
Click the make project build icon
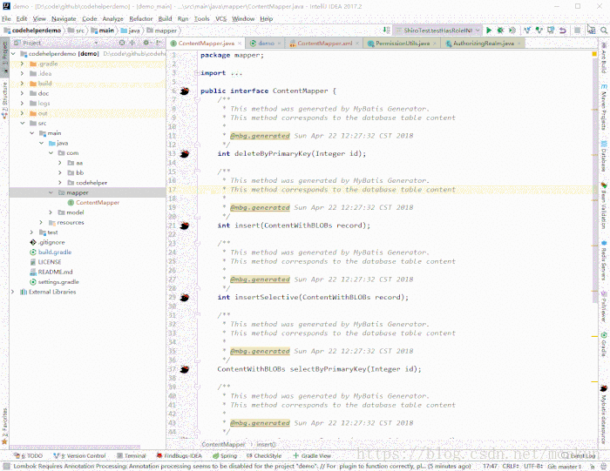pyautogui.click(x=386, y=30)
